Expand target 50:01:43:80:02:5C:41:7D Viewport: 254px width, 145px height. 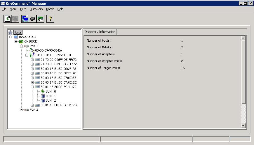32,105
